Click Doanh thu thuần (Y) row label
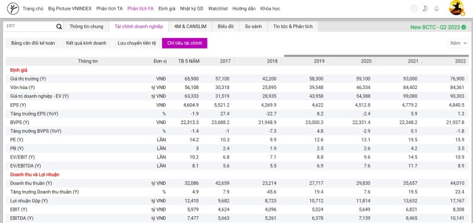The height and width of the screenshot is (223, 473). click(x=31, y=183)
